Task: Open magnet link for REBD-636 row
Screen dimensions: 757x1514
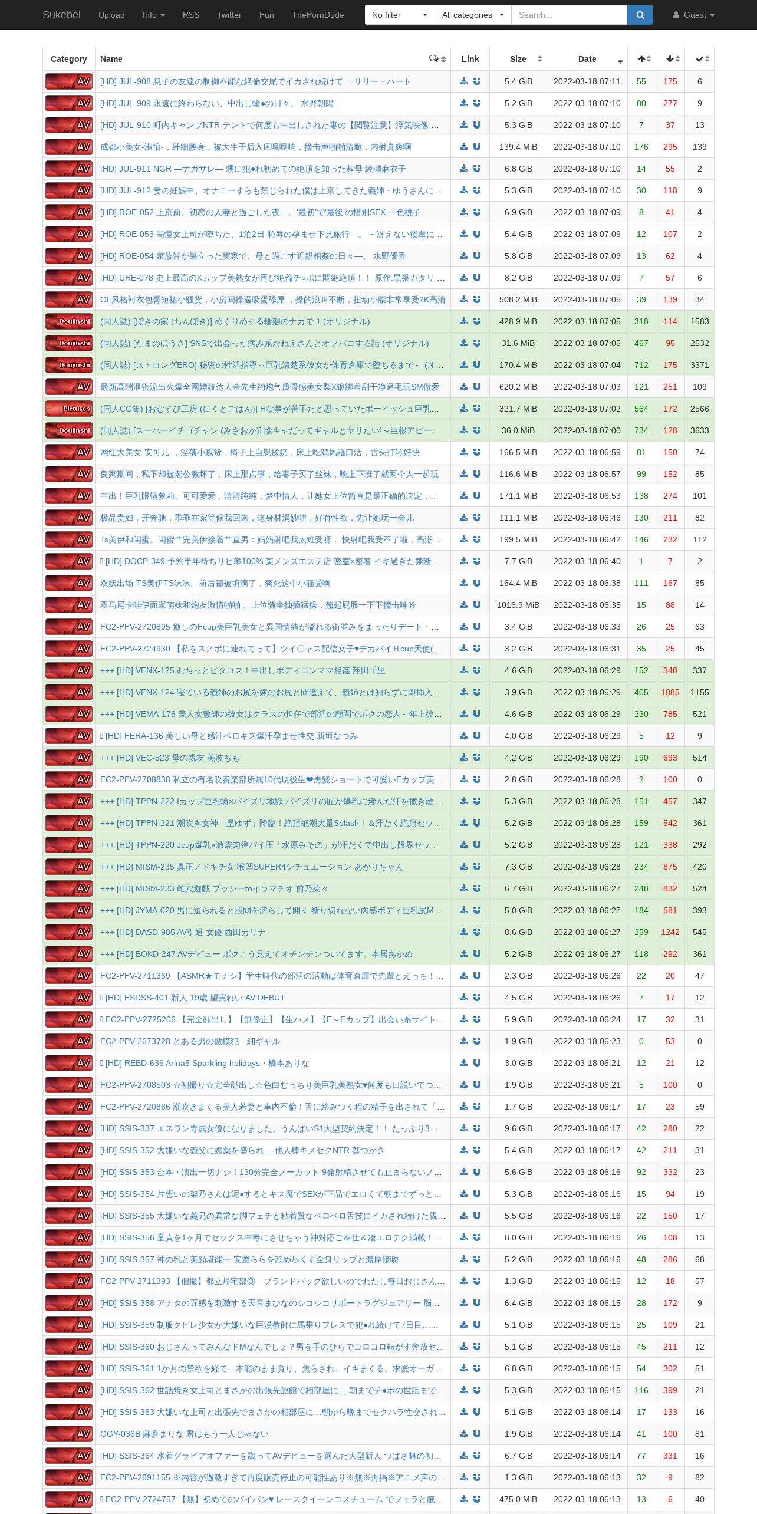Action: (x=477, y=1063)
